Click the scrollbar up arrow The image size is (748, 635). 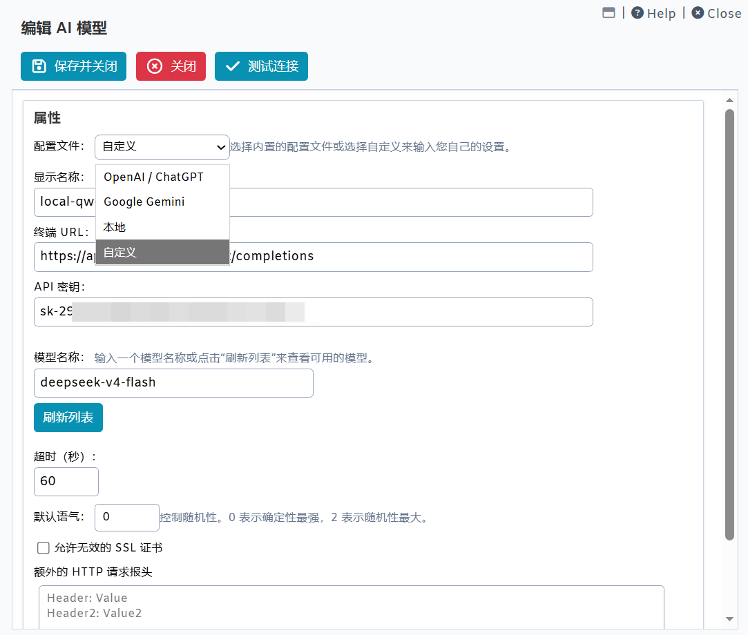click(x=729, y=100)
